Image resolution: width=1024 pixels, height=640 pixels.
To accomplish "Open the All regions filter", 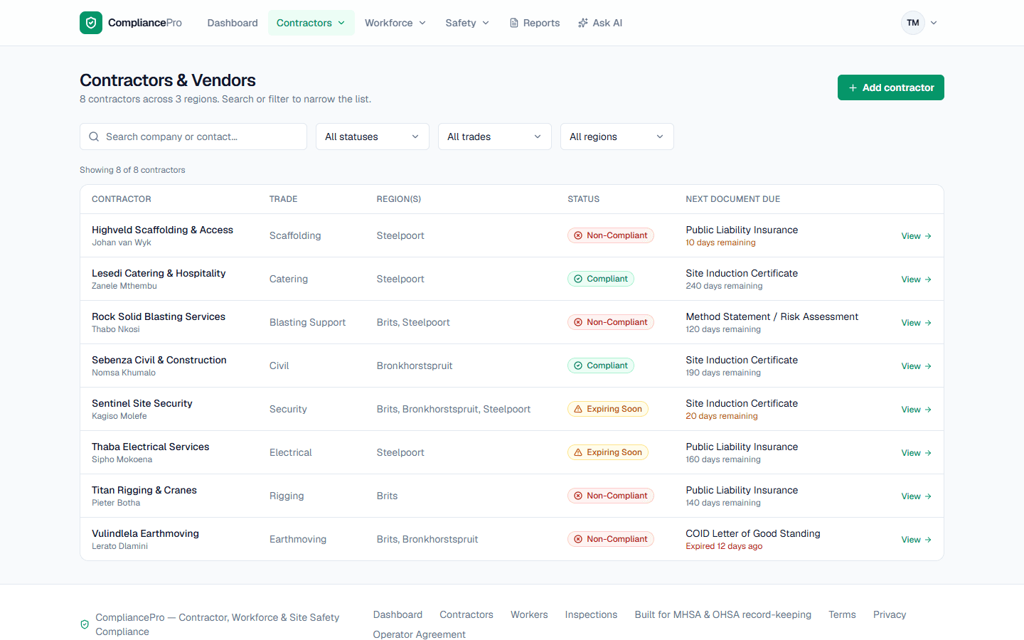I will tap(617, 137).
